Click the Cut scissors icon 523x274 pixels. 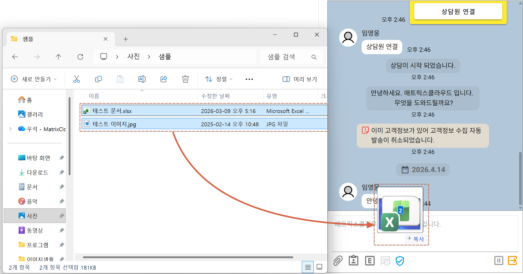pos(76,79)
